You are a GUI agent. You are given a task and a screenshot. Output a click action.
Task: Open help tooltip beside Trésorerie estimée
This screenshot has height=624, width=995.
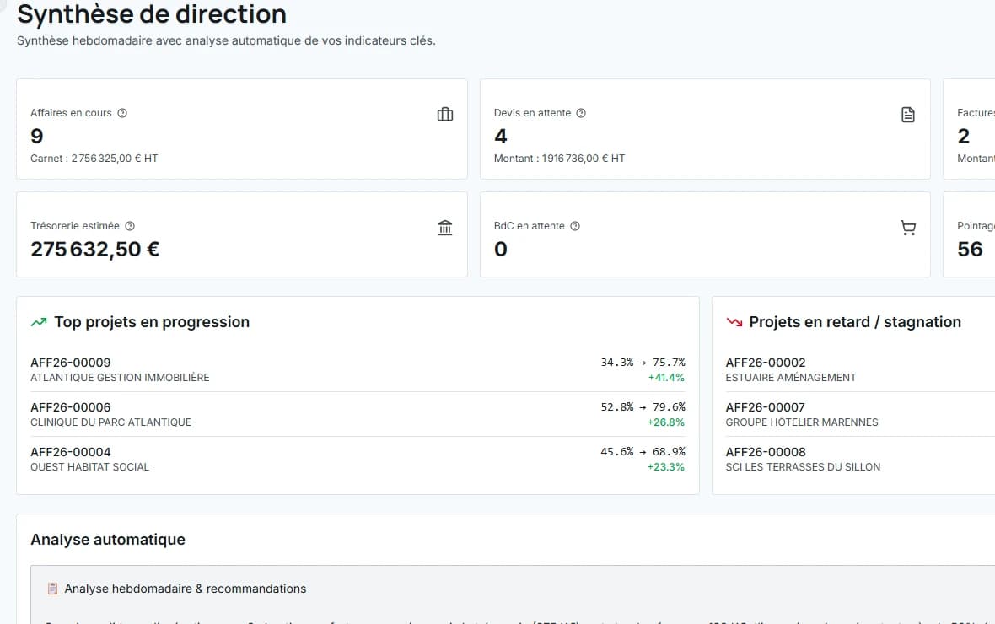(x=130, y=226)
